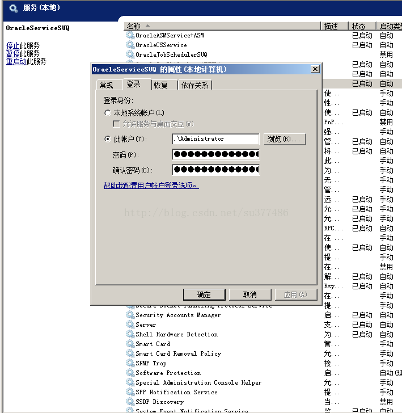Click 禁用 startup type of SSDP Discovery
The height and width of the screenshot is (413, 402).
[x=386, y=402]
